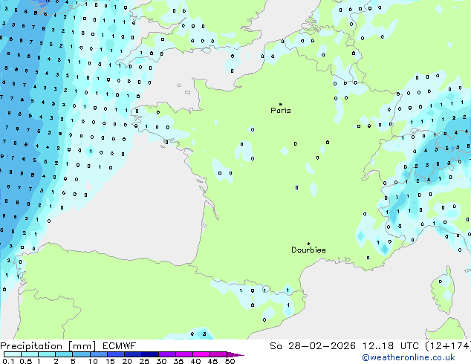
Task: Click the '12..18 UTC' time range text
Action: click(x=390, y=346)
